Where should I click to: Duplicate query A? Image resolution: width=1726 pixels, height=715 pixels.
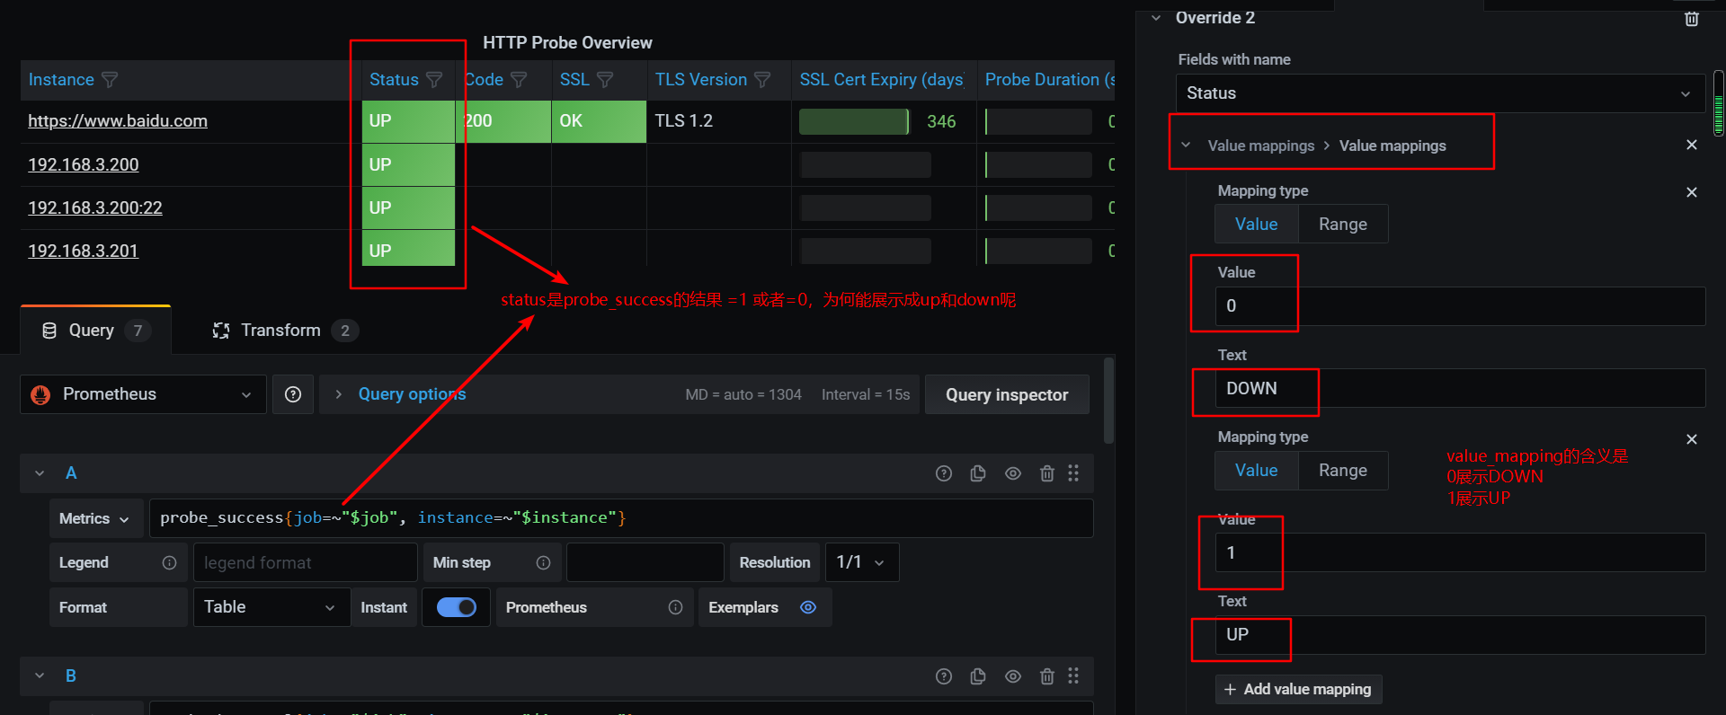[x=978, y=473]
